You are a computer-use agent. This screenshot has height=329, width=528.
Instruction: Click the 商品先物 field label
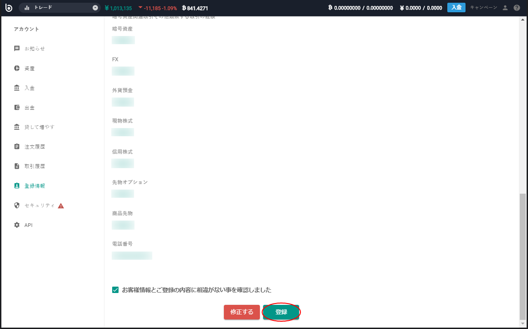click(x=122, y=213)
